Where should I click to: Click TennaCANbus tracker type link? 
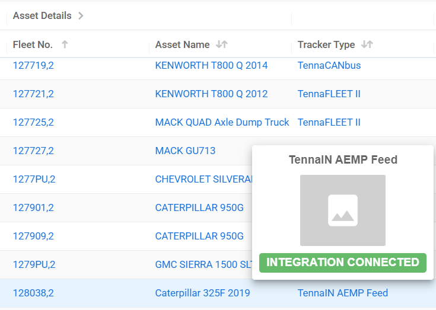coord(329,66)
